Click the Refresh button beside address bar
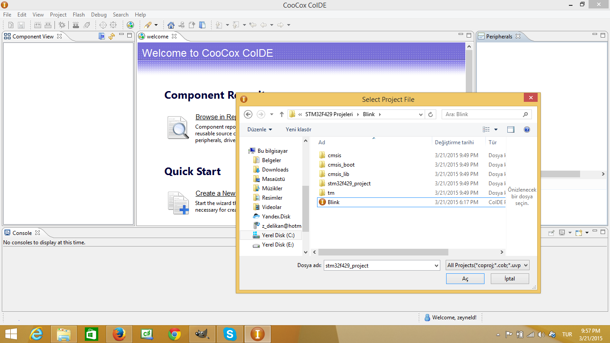Screen dimensions: 610x343 [x=430, y=114]
